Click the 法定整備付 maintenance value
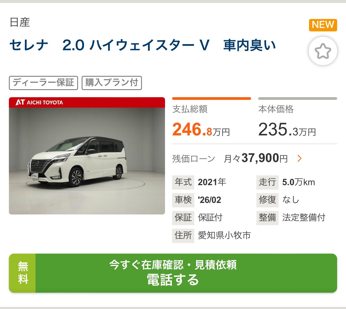 coord(304,217)
